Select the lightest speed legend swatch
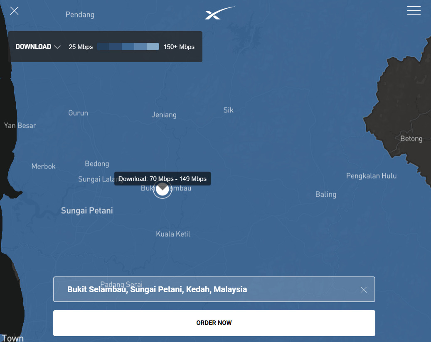 (x=153, y=47)
